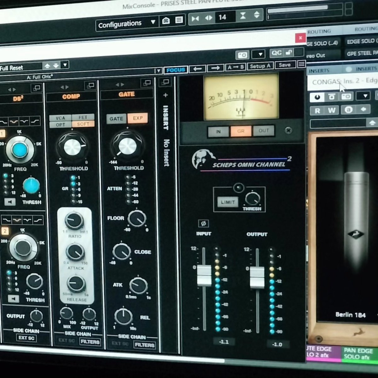Viewport: 378px width, 378px height.
Task: Swap GATE module position arrows
Action: point(120,84)
